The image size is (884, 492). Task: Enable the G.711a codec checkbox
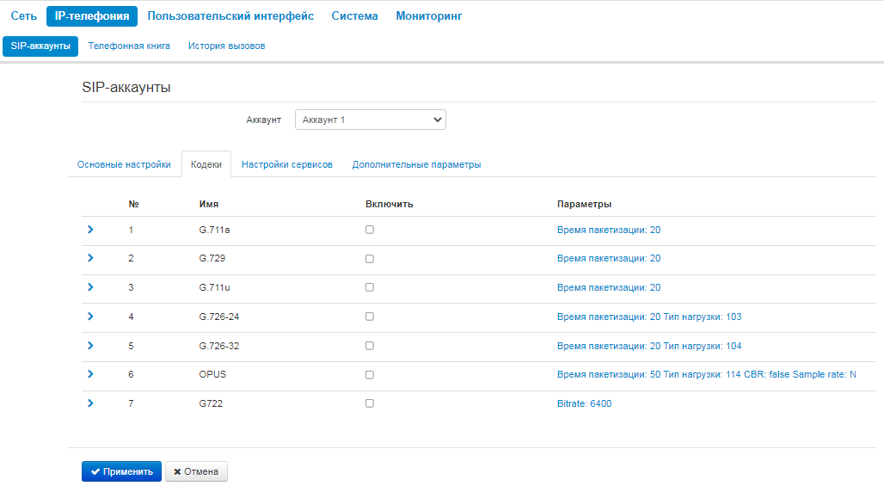tap(369, 230)
